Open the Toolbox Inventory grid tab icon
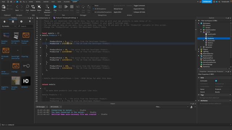Image resolution: width=232 pixels, height=130 pixels. (13, 22)
